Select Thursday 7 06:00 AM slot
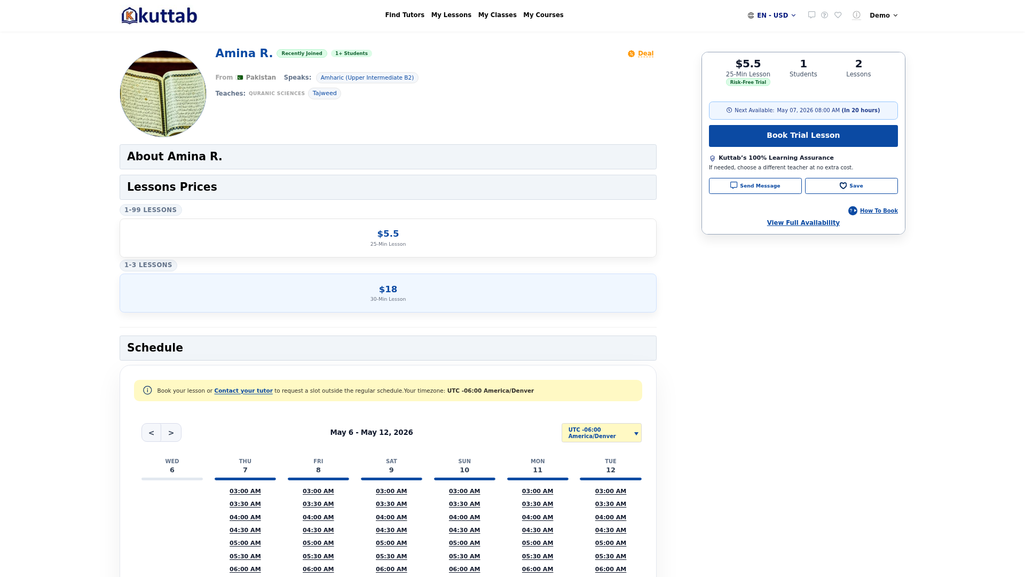This screenshot has height=577, width=1025. 245,570
